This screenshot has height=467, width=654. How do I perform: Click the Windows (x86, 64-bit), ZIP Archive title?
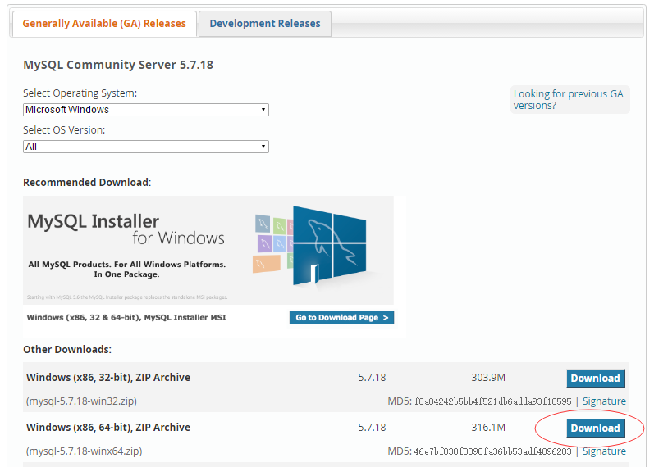point(108,428)
